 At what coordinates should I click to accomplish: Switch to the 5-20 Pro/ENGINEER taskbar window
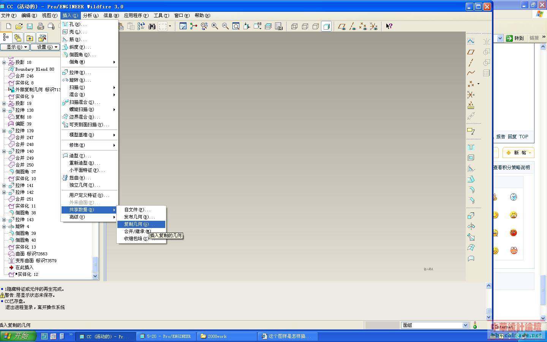tap(166, 336)
